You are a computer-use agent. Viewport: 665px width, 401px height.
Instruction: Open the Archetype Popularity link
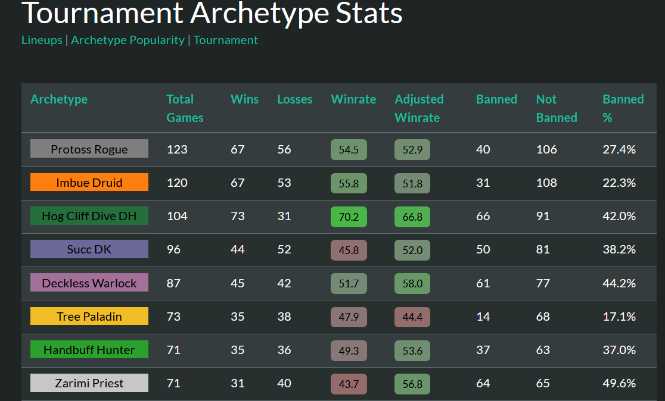tap(128, 40)
